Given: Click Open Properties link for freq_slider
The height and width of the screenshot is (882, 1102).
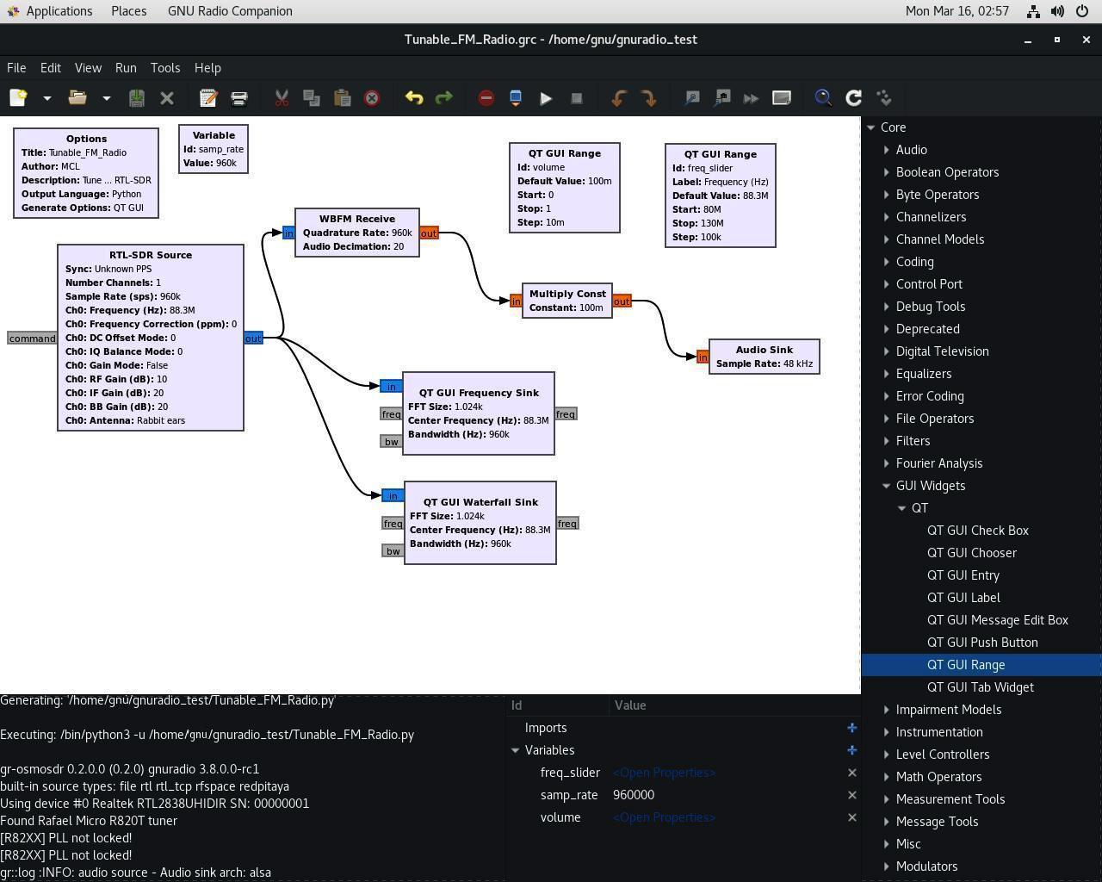Looking at the screenshot, I should 664,773.
